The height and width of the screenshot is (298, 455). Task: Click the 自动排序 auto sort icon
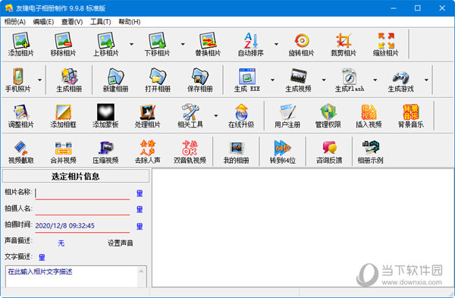[251, 44]
